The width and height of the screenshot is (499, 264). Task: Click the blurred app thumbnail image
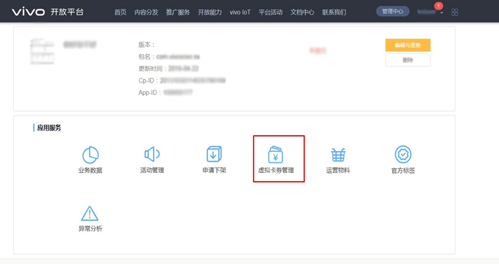click(42, 51)
